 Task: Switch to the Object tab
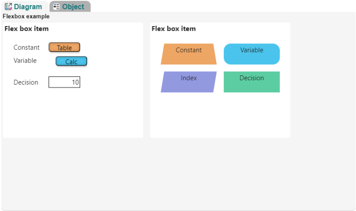click(70, 7)
